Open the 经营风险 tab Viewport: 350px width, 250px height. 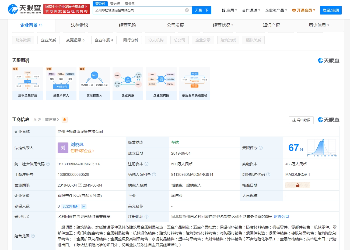[x=128, y=25]
